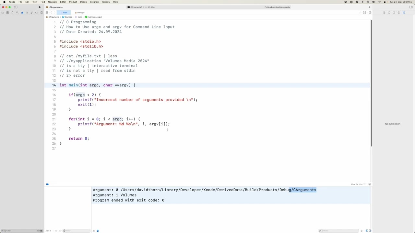The width and height of the screenshot is (415, 233).
Task: Open the Xcode menu
Action: 12,2
